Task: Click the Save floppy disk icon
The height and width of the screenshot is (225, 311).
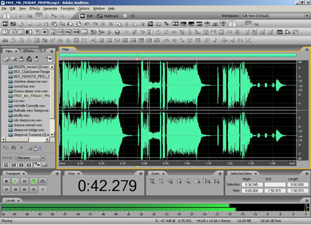Action: (46, 24)
